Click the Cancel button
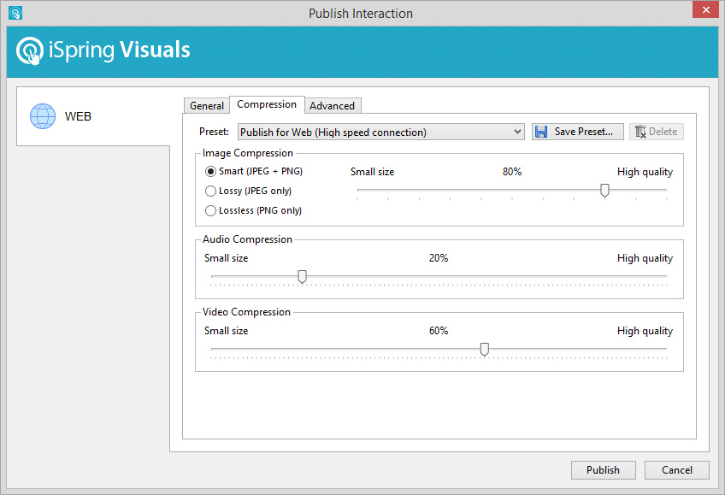This screenshot has width=725, height=495. point(677,470)
